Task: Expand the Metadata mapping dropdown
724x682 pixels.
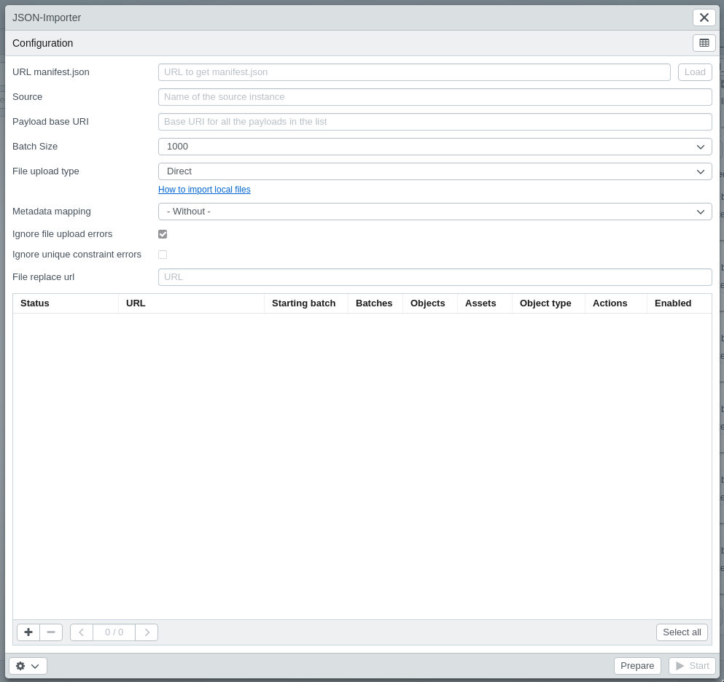Action: coord(435,212)
